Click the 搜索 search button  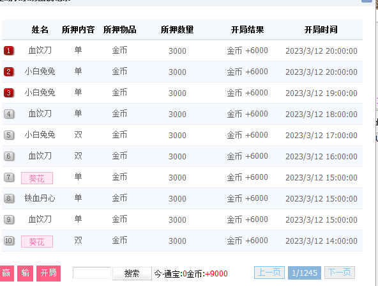click(132, 273)
